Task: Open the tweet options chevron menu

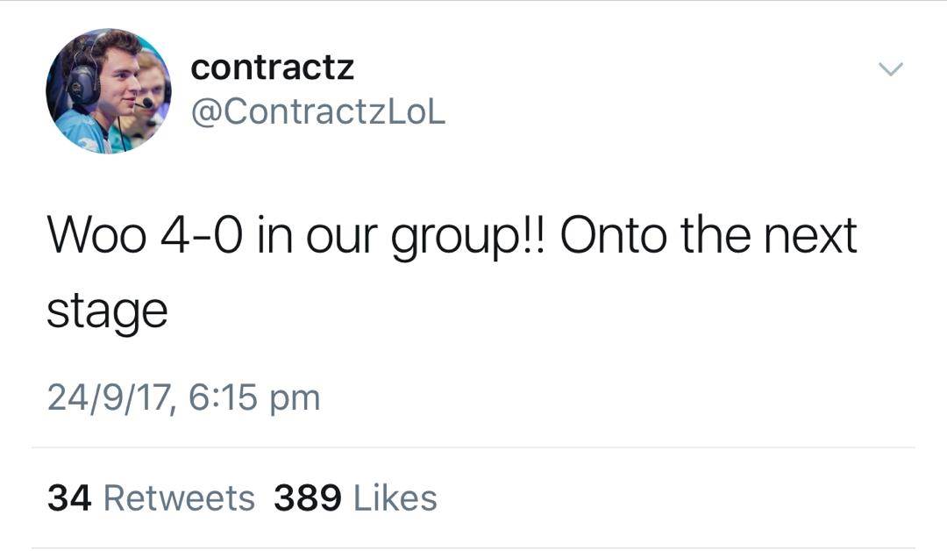Action: click(x=891, y=69)
